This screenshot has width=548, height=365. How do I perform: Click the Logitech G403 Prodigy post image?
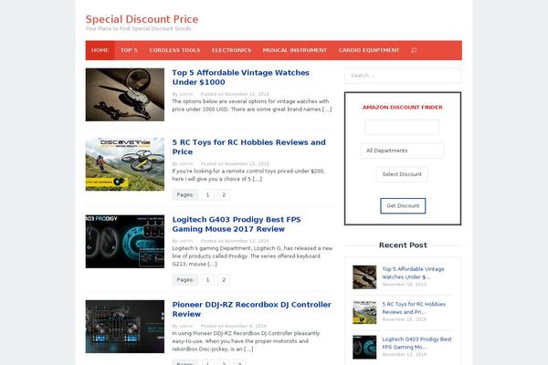point(125,241)
